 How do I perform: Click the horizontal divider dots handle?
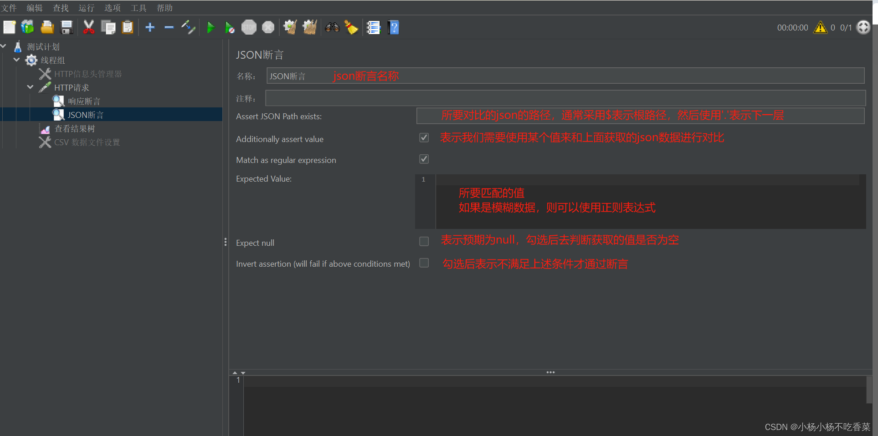[x=550, y=372]
